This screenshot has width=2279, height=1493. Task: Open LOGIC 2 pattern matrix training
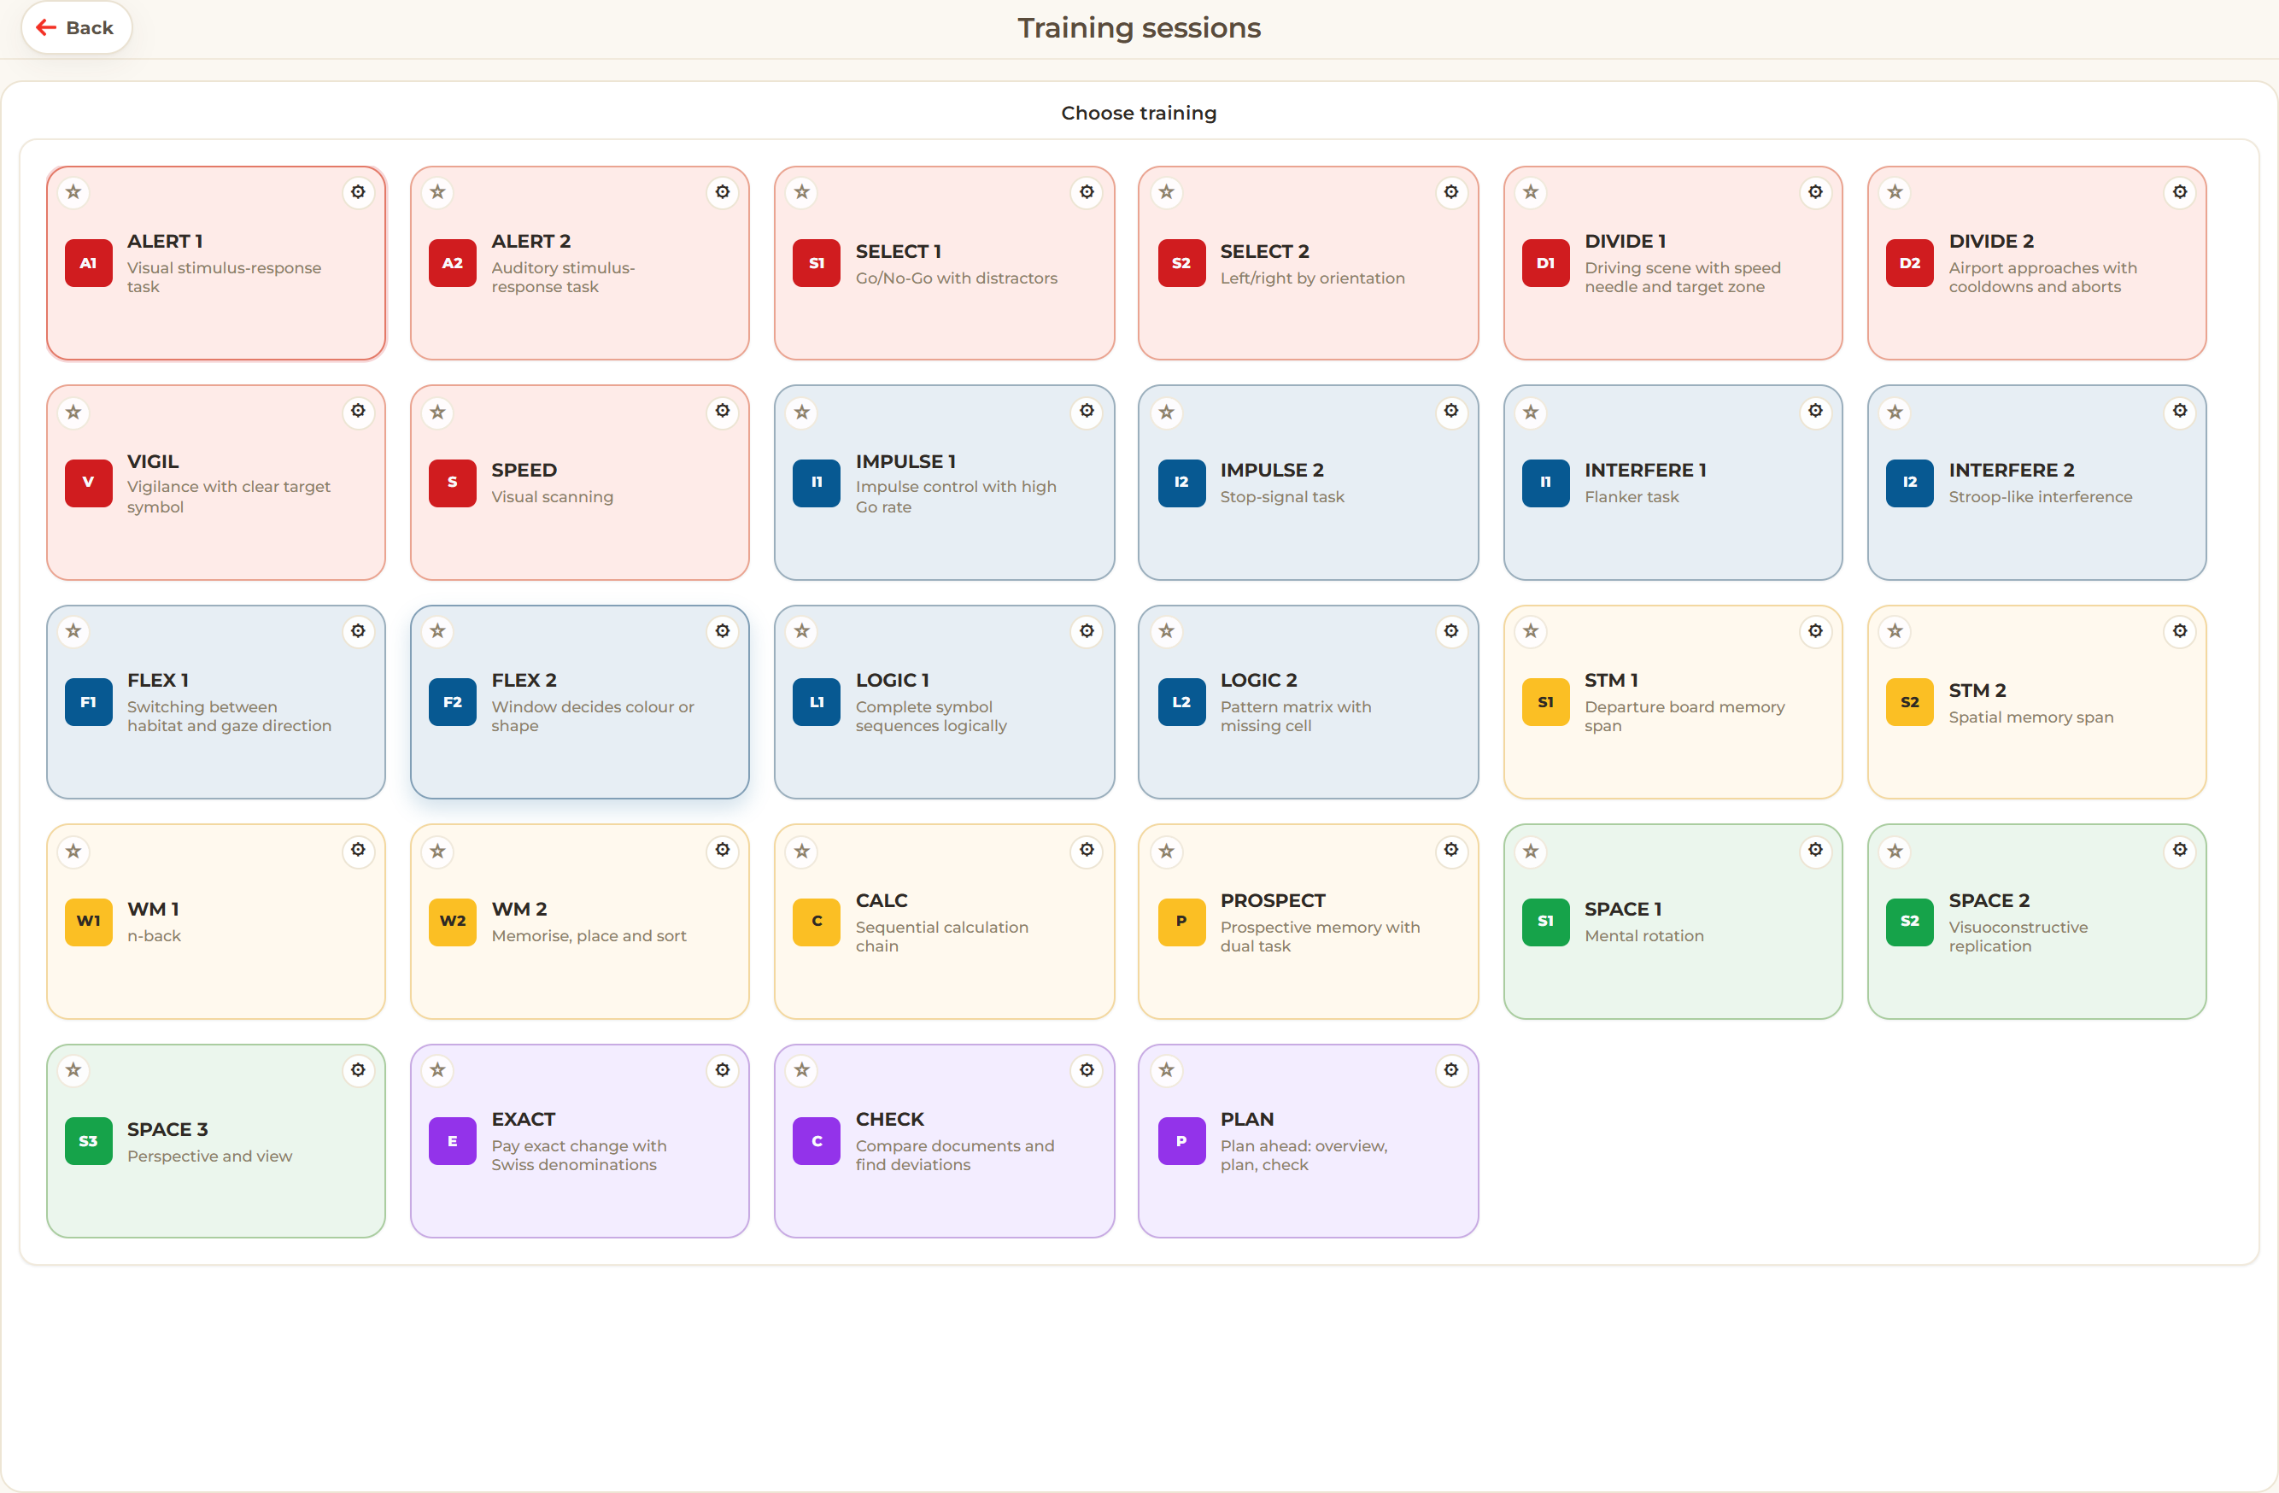click(1308, 702)
